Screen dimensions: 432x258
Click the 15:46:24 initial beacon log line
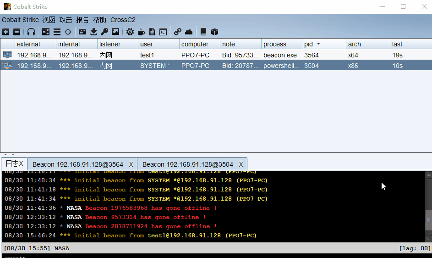point(131,236)
